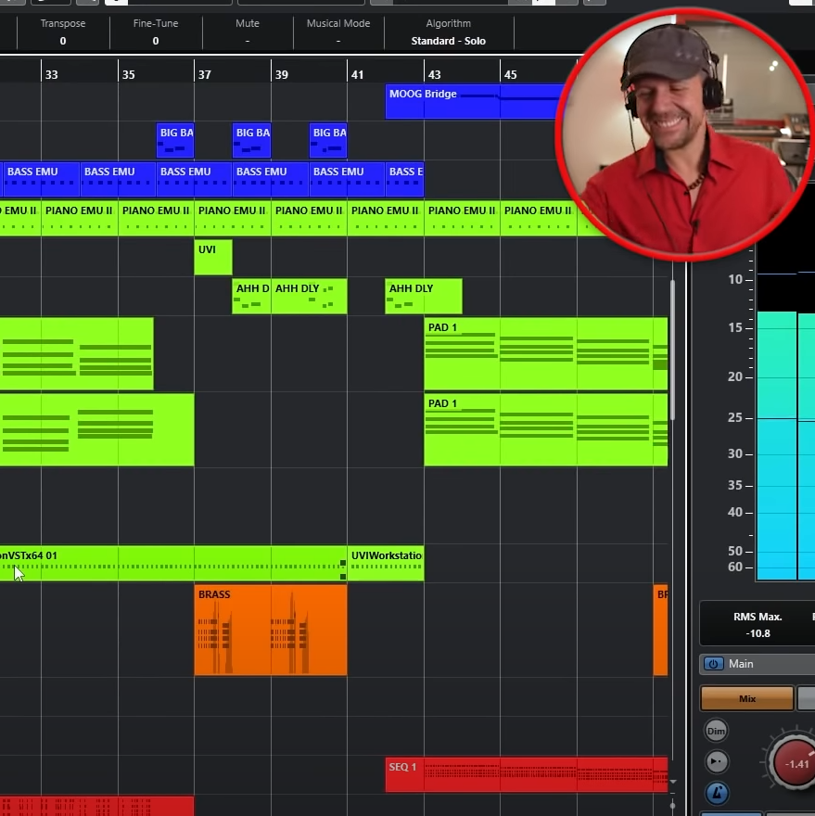
Task: Click the Fine-Tune value field
Action: click(x=155, y=41)
